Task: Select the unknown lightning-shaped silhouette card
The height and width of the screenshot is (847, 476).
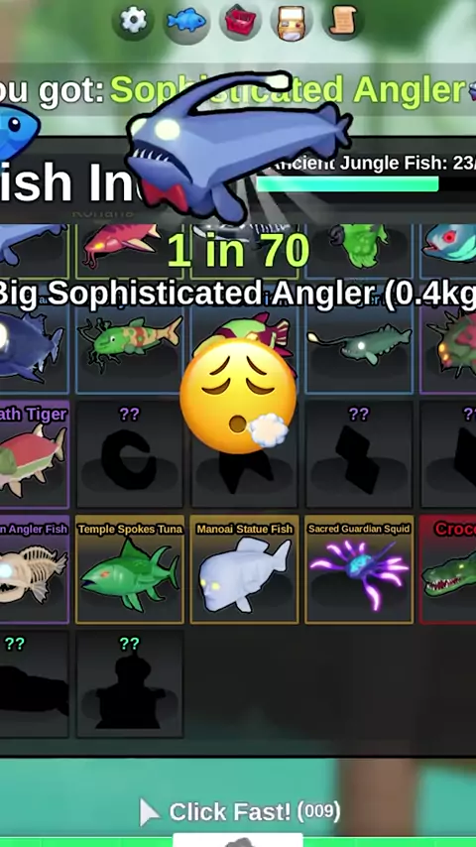Action: [359, 455]
